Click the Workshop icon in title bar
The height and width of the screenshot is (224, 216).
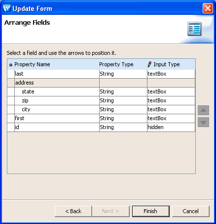pyautogui.click(x=7, y=8)
